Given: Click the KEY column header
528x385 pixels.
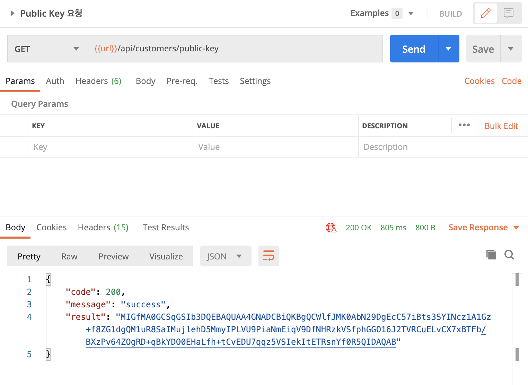Looking at the screenshot, I should point(38,126).
